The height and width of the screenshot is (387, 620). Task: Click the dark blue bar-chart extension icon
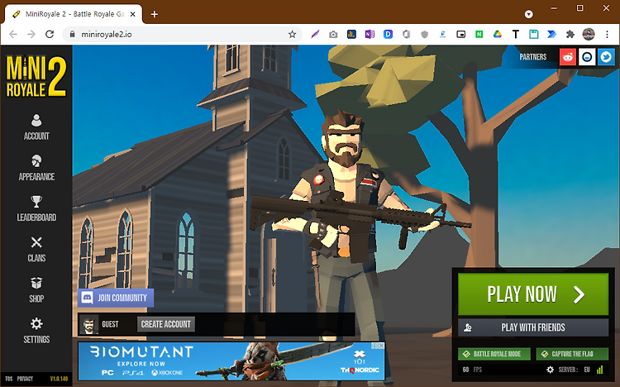click(x=351, y=35)
